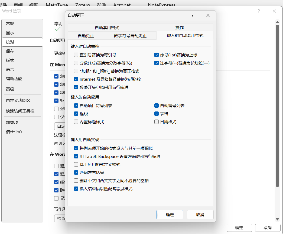
Task: Open the Zotero menu
Action: (x=83, y=5)
